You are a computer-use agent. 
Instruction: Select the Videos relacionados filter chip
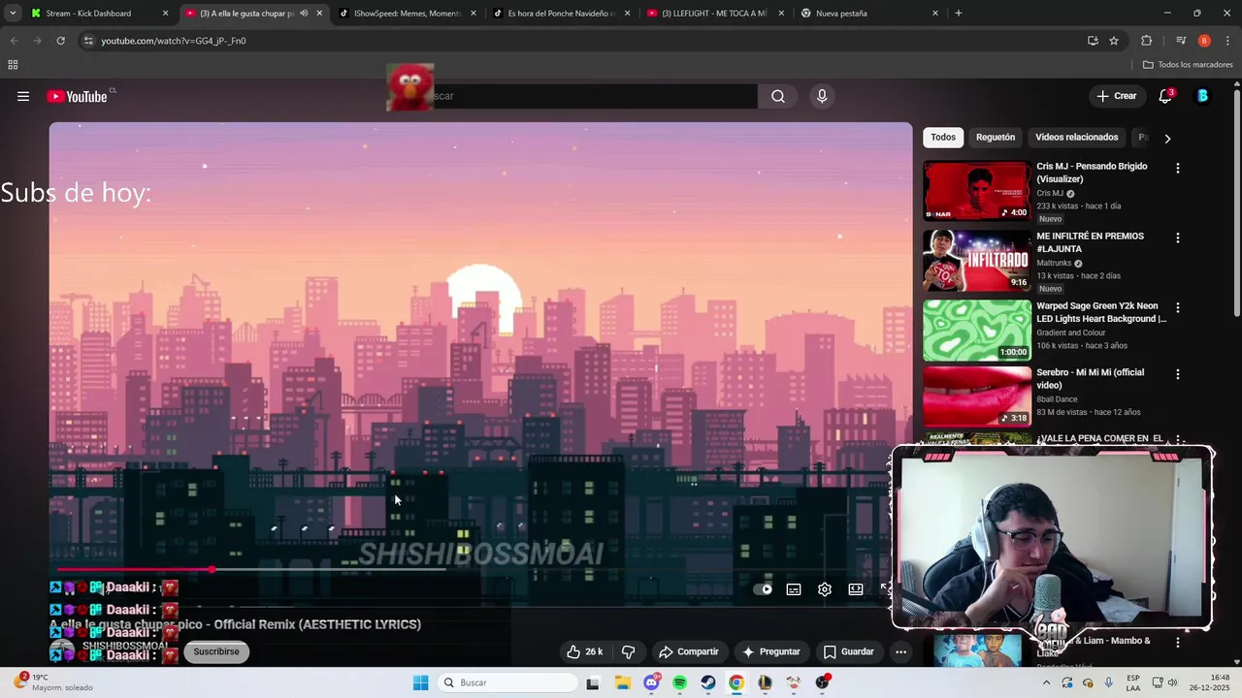click(x=1077, y=138)
